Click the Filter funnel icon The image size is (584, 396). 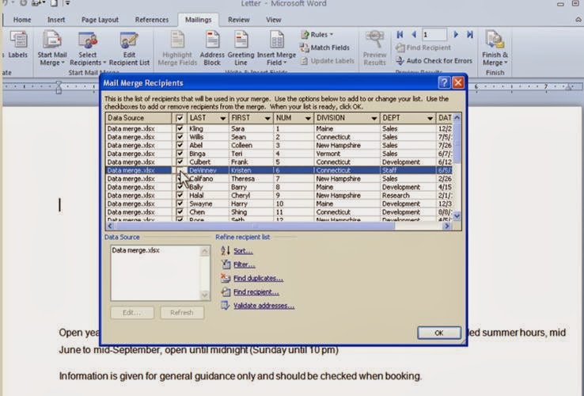[226, 265]
